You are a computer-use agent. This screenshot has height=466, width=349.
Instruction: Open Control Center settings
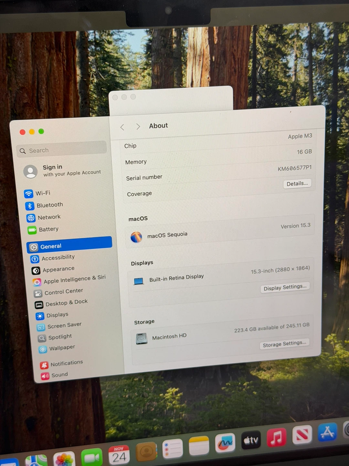coord(59,292)
